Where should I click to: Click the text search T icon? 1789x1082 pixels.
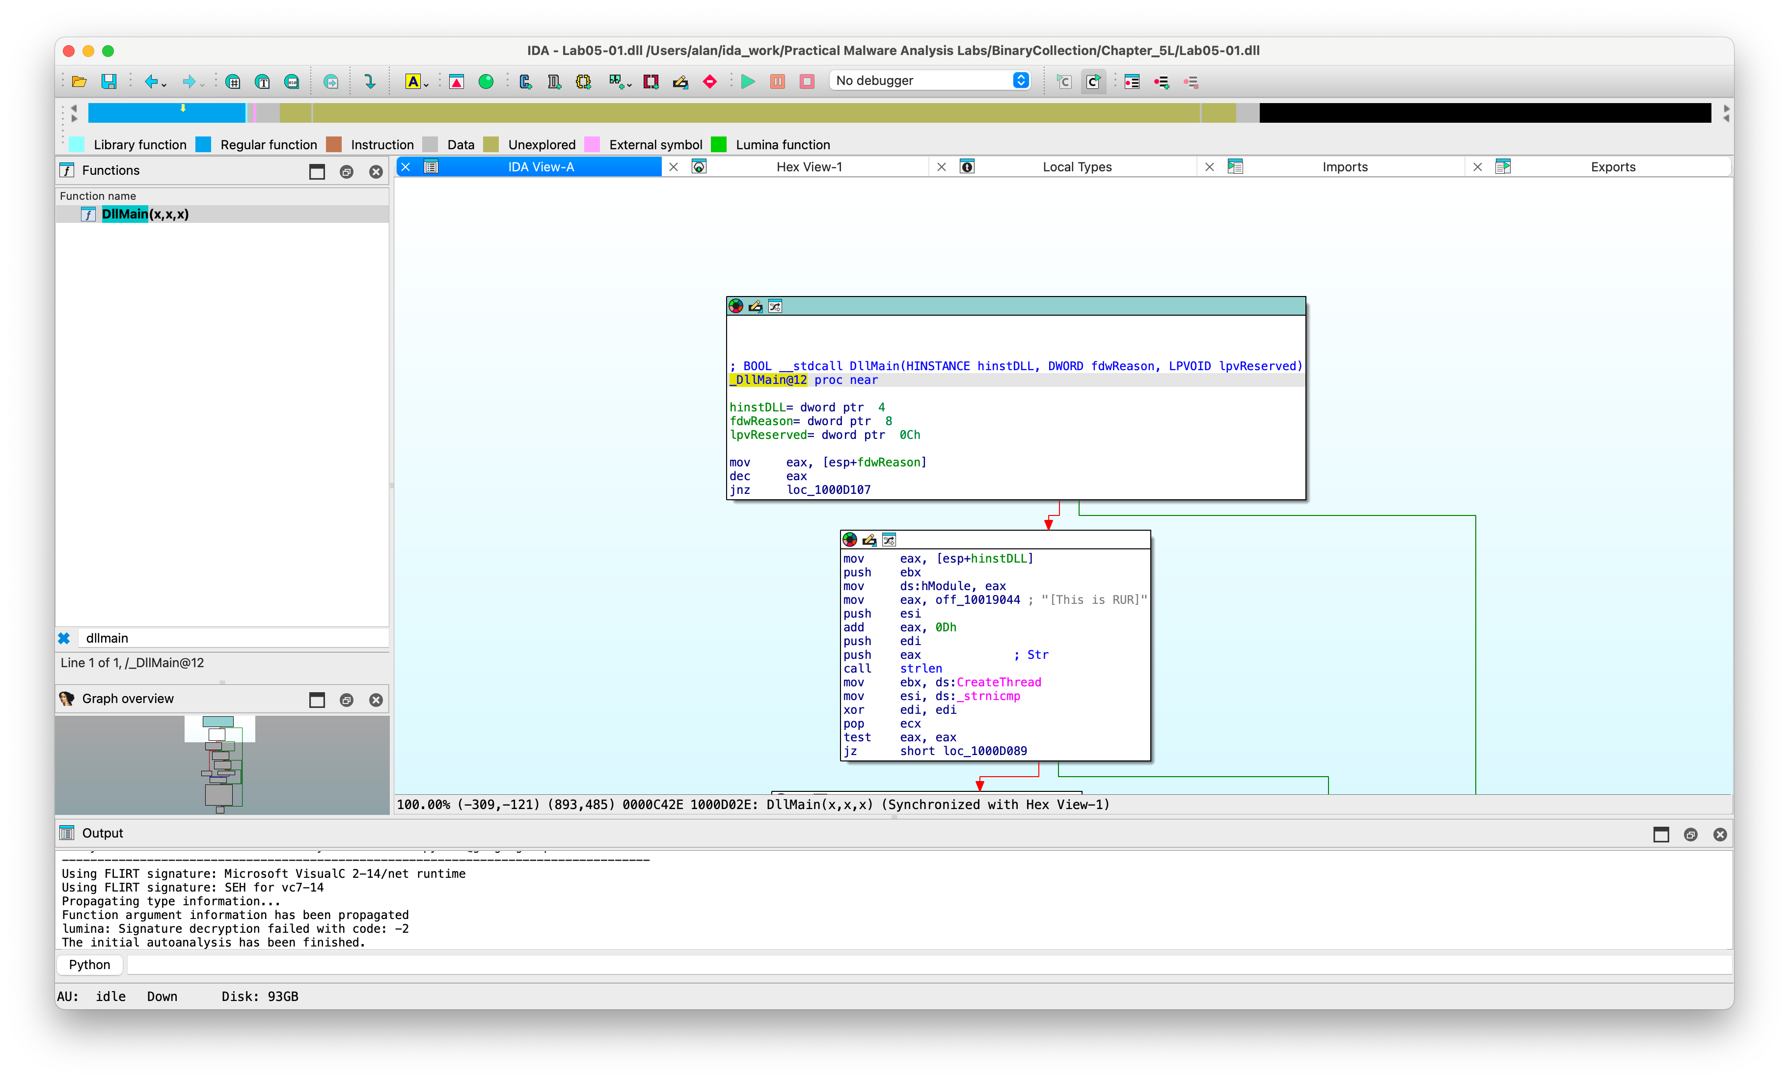pos(262,81)
